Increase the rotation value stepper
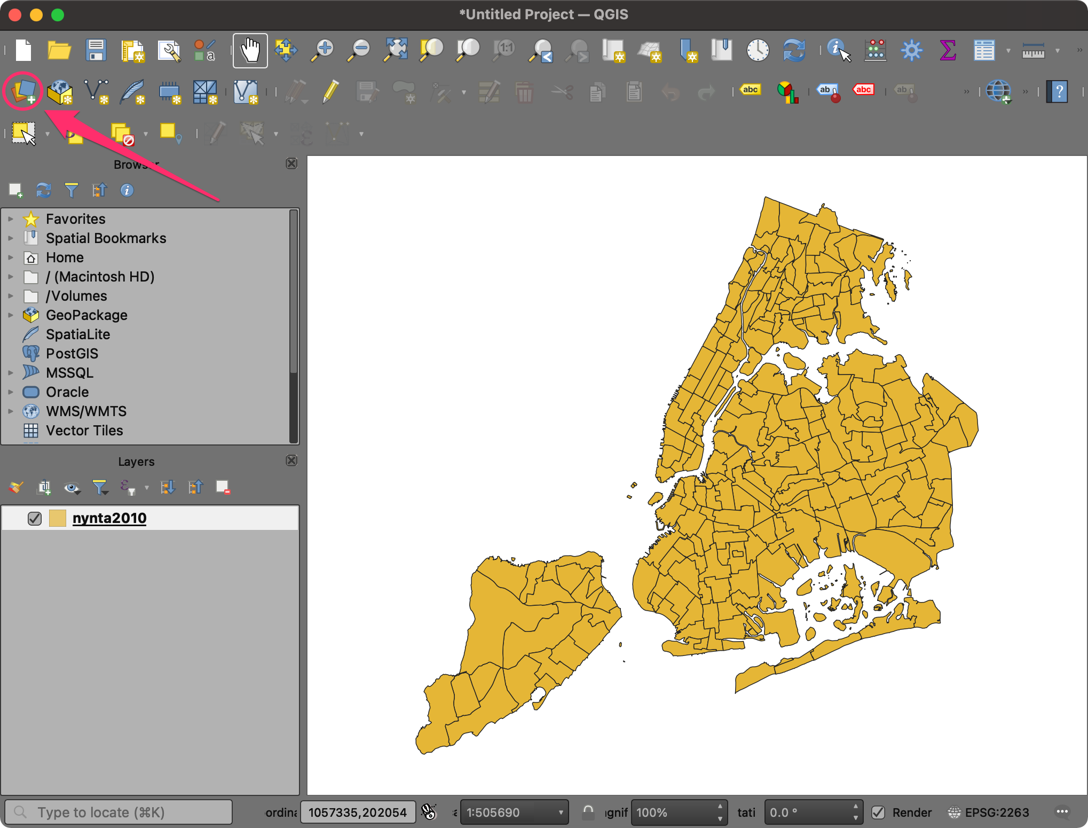 856,807
